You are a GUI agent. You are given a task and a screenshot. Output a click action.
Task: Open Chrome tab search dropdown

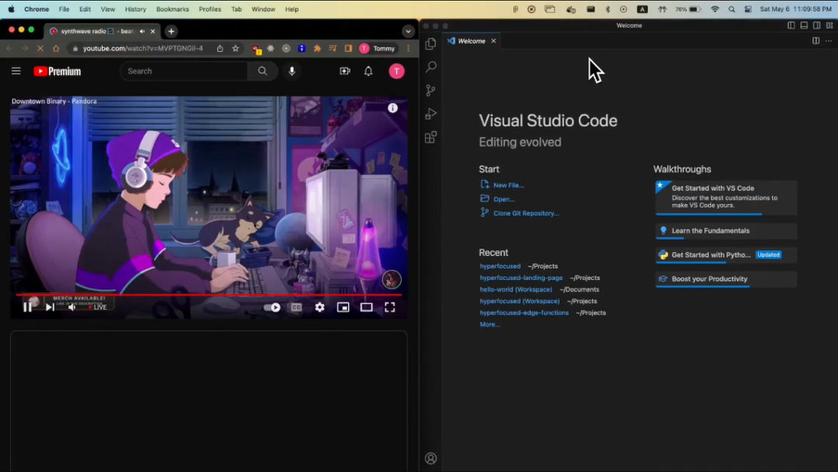point(408,31)
